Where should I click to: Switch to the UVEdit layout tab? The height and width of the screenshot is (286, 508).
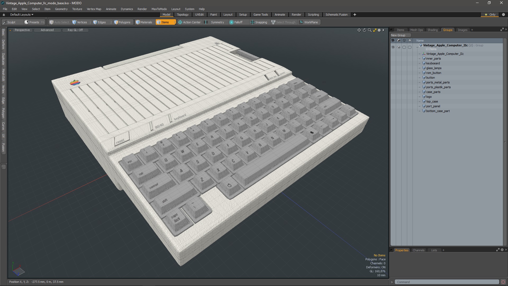199,15
